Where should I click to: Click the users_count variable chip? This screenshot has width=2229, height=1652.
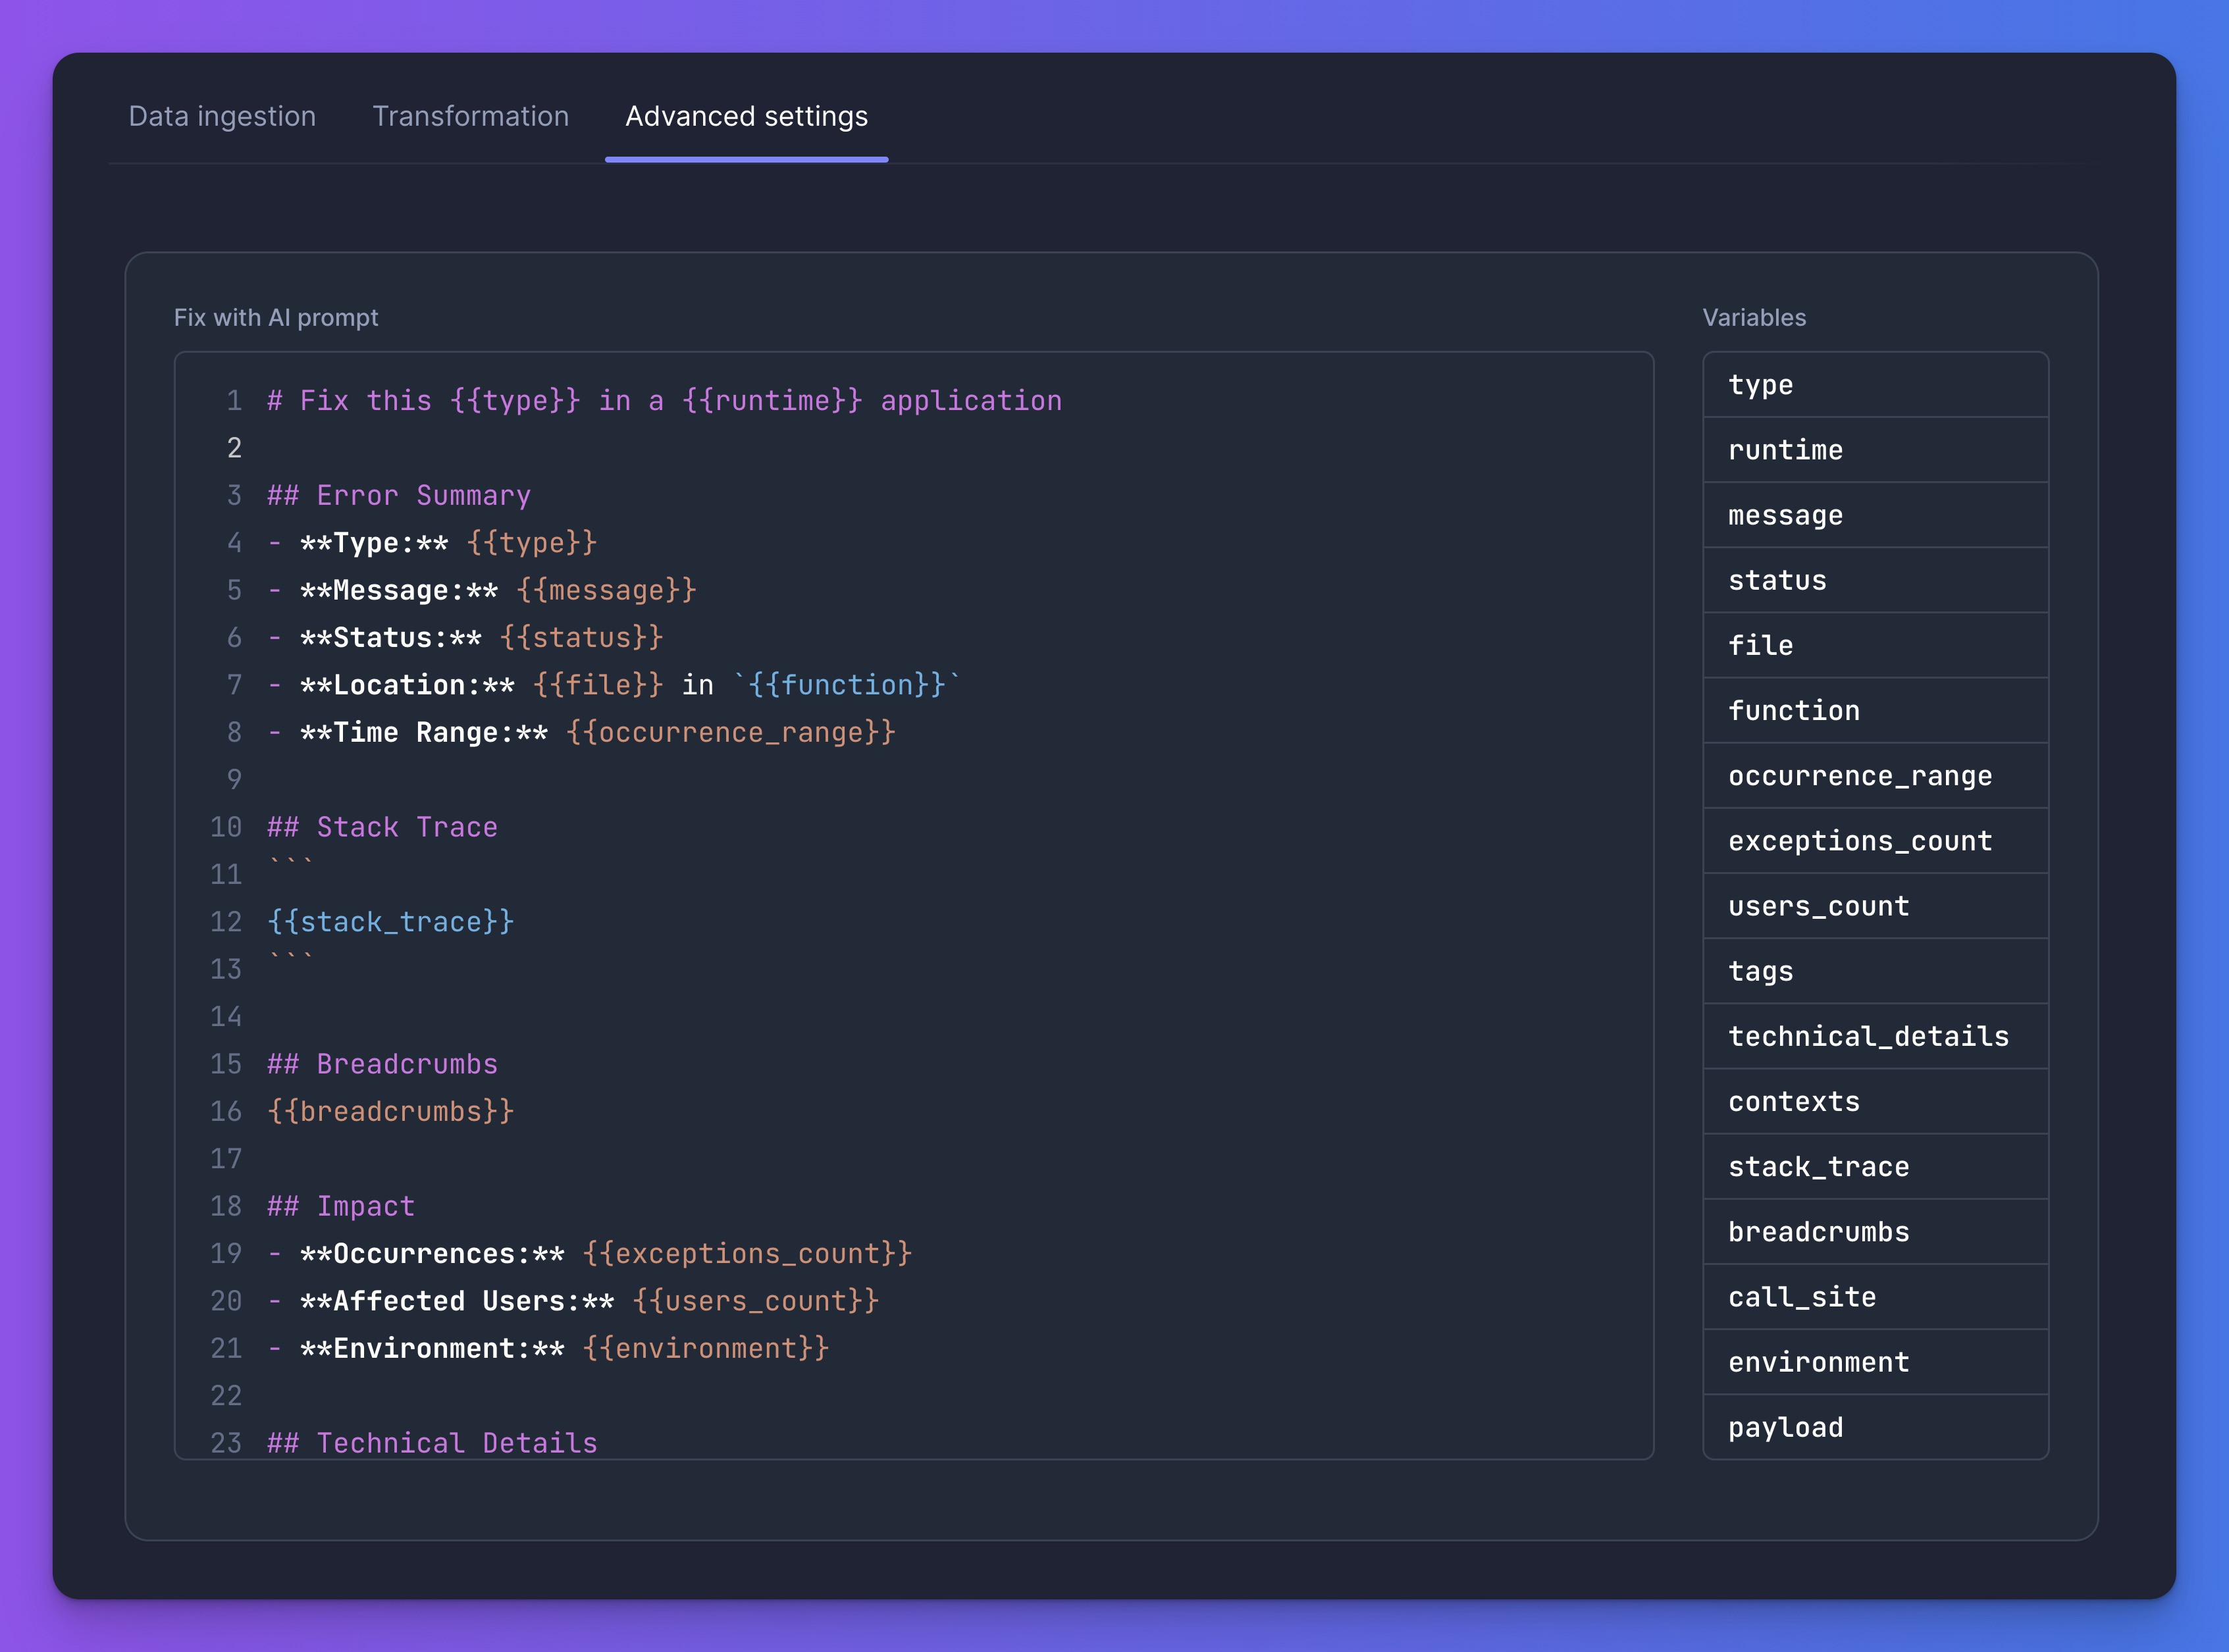point(1875,906)
